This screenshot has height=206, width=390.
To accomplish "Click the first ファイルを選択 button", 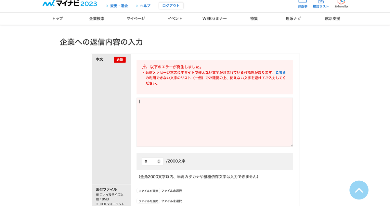I will coord(148,191).
